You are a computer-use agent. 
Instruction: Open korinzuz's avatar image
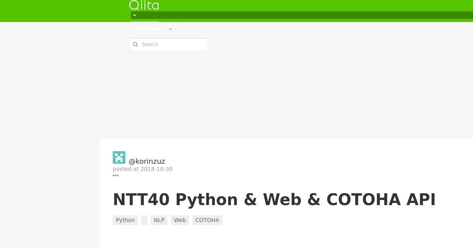tap(119, 157)
